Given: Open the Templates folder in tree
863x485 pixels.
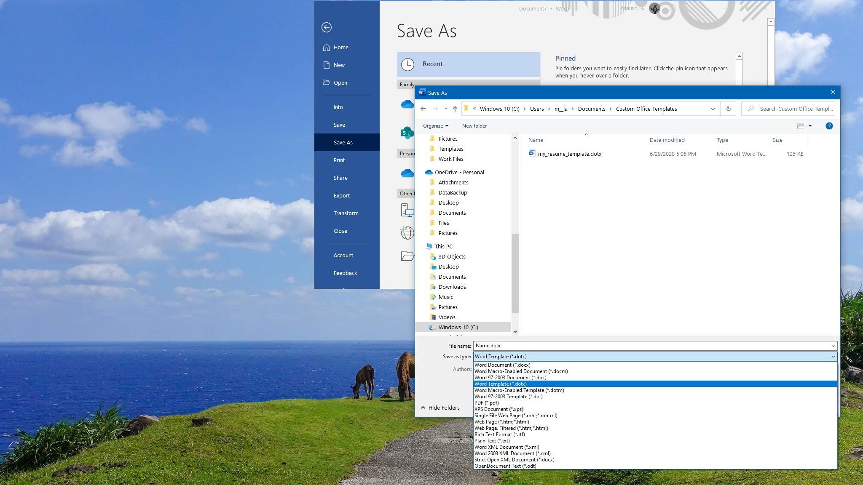Looking at the screenshot, I should [450, 149].
